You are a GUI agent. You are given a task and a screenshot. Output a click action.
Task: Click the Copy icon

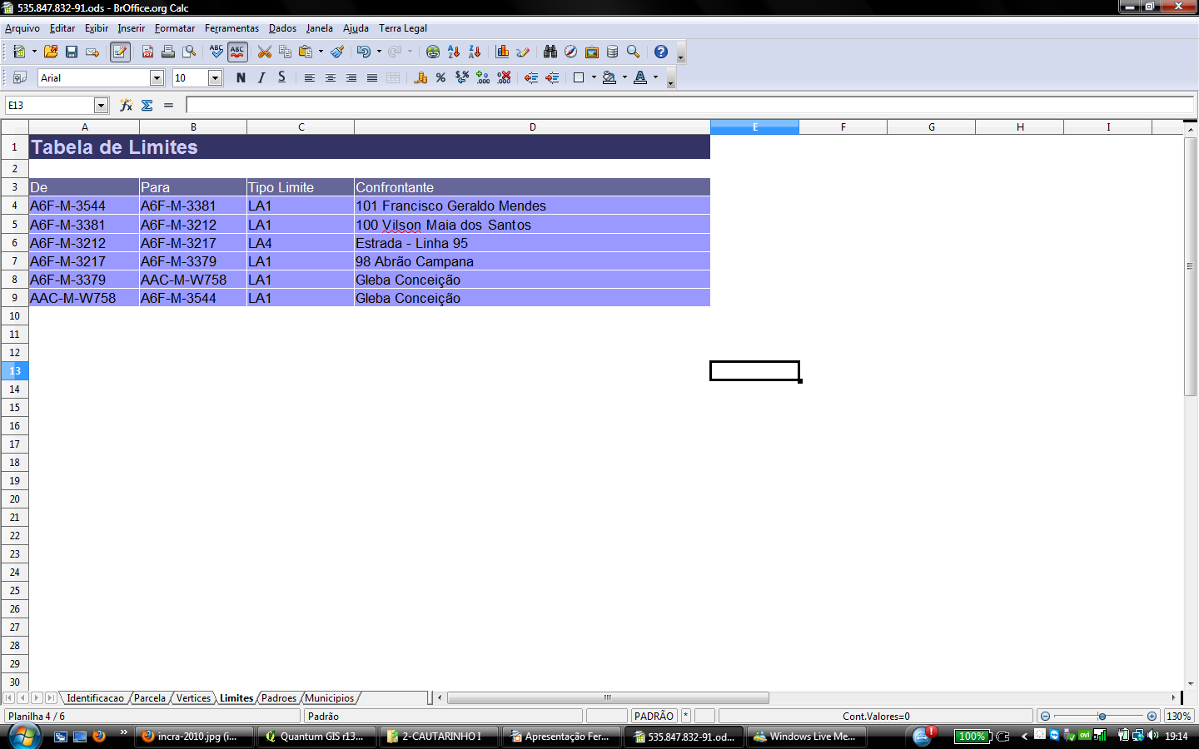tap(285, 52)
